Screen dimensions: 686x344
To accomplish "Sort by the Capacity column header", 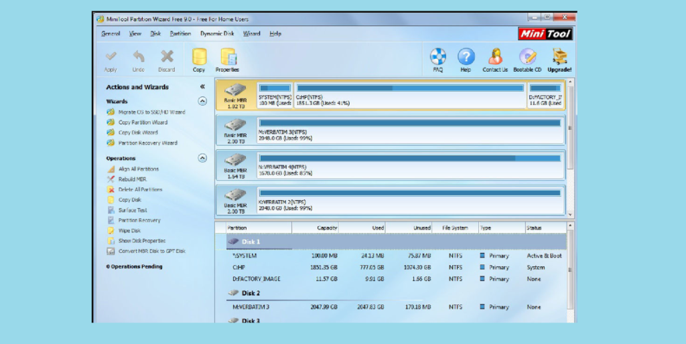I will point(315,228).
